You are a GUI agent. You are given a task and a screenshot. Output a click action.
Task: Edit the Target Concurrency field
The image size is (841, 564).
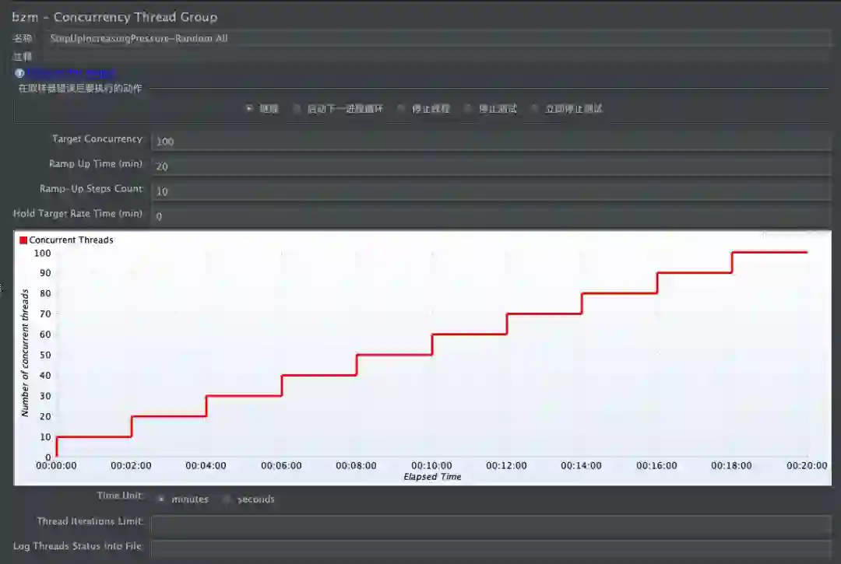coord(491,142)
